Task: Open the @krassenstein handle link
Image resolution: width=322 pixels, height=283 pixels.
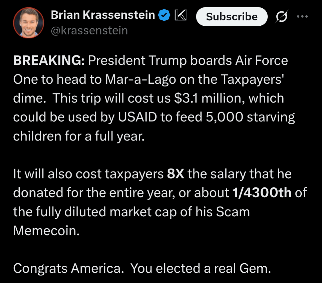Action: point(89,31)
